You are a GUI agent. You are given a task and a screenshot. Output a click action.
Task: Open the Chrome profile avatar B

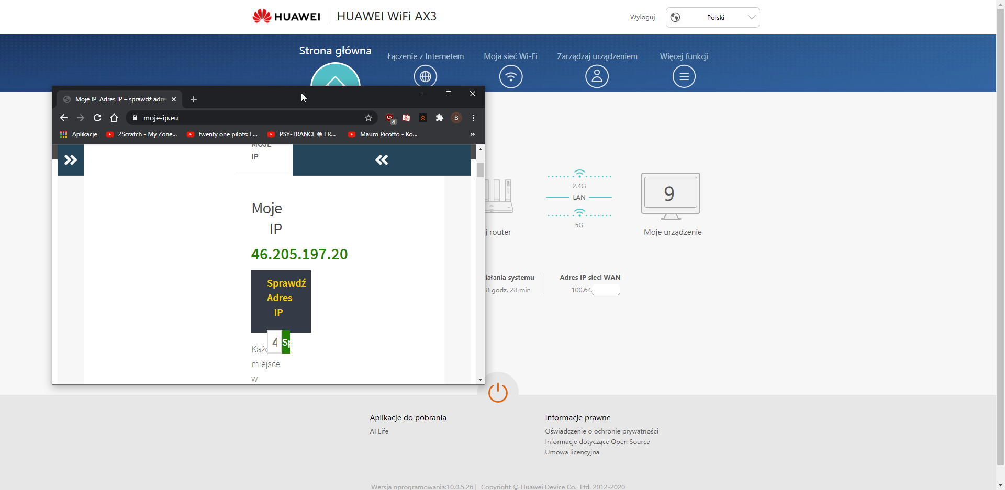coord(456,118)
